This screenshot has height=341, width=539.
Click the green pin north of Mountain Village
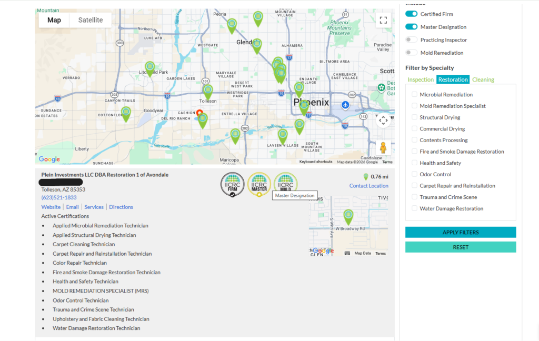click(258, 18)
